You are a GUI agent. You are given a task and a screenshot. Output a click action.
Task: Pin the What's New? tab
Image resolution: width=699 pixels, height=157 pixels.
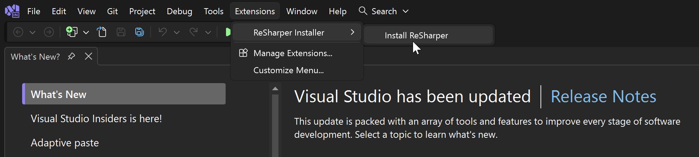tap(71, 56)
